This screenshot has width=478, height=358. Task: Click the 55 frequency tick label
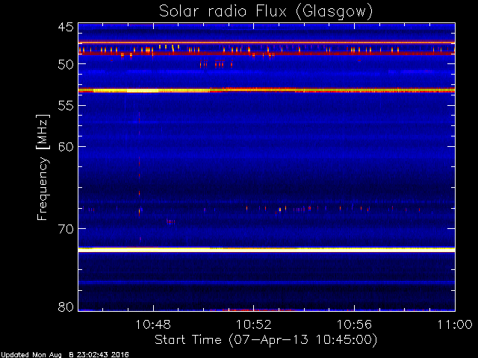pyautogui.click(x=66, y=106)
